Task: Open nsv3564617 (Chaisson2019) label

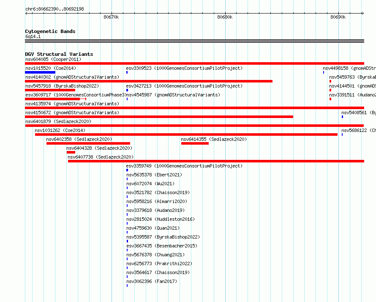Action: coord(158,272)
